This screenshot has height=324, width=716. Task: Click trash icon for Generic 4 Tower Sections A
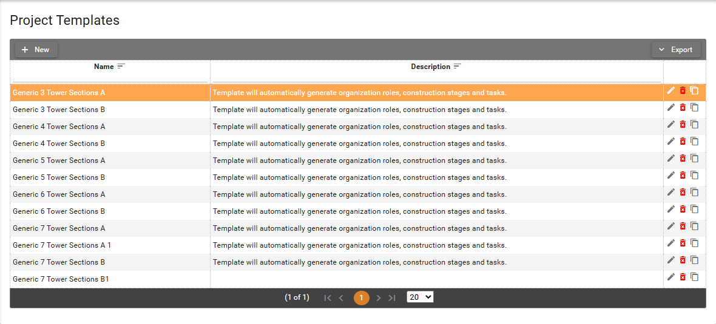683,124
